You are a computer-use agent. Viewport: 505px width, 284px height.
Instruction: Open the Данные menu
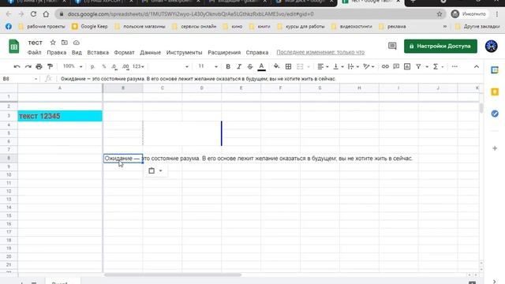pos(151,53)
